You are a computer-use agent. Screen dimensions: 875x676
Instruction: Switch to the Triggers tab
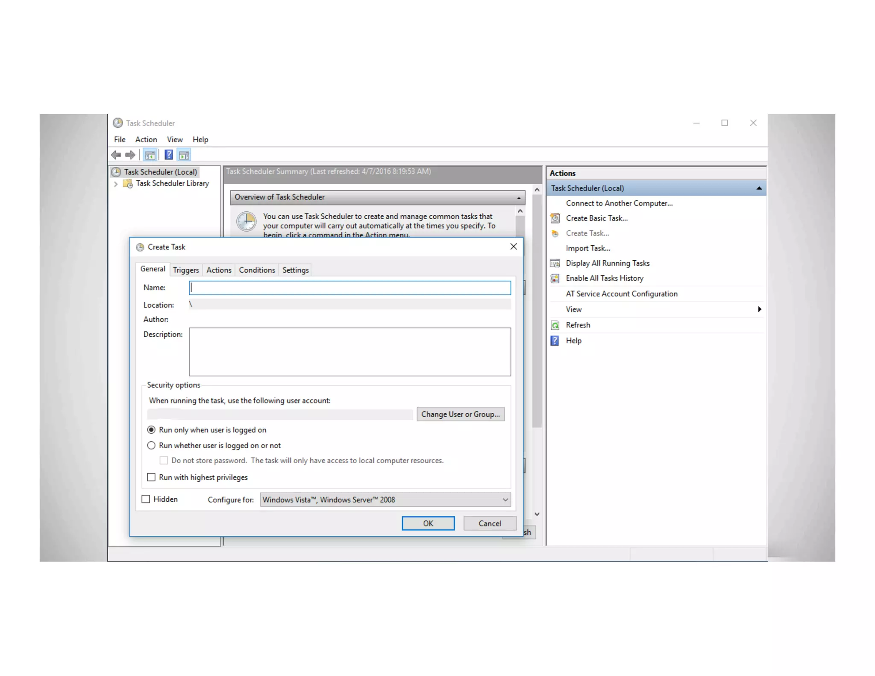(186, 270)
